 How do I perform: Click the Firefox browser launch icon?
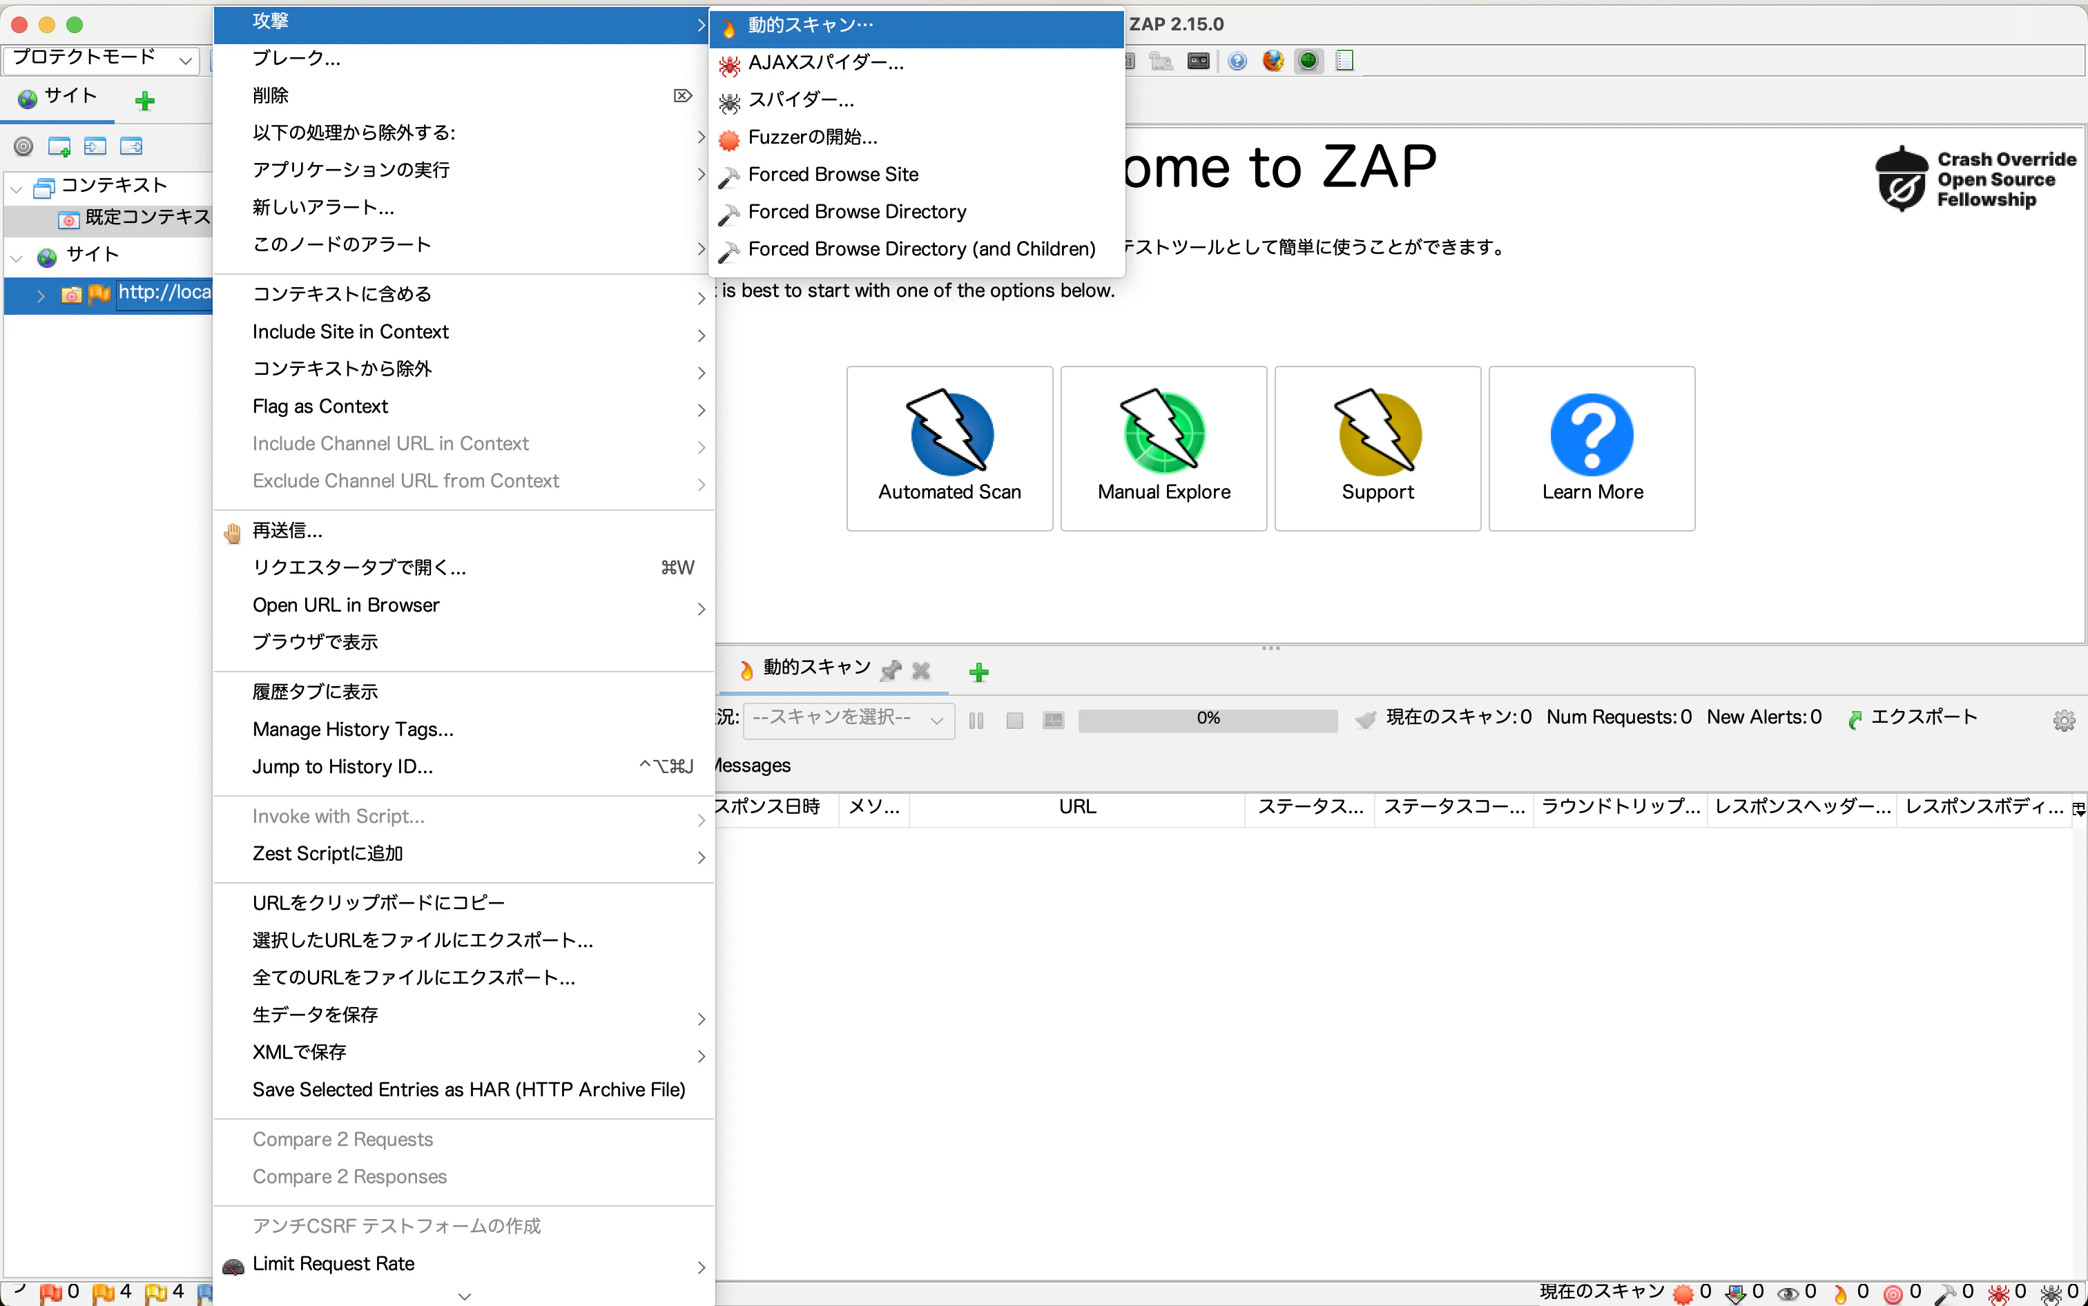tap(1273, 61)
